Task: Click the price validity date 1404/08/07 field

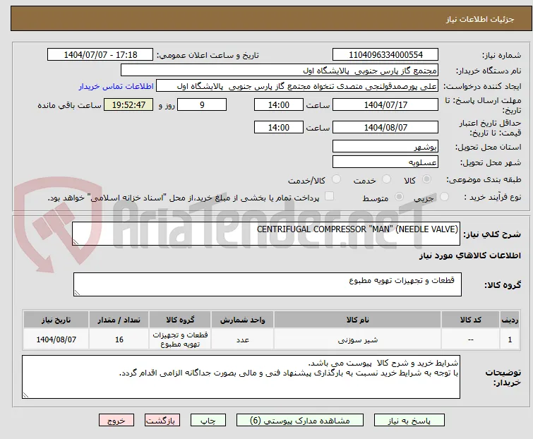Action: click(385, 128)
